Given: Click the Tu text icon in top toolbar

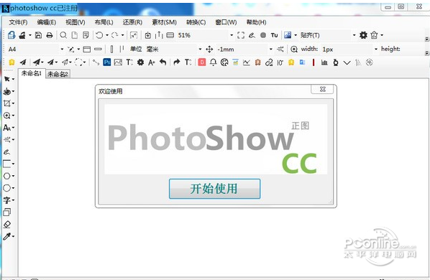Looking at the screenshot, I should (274, 35).
